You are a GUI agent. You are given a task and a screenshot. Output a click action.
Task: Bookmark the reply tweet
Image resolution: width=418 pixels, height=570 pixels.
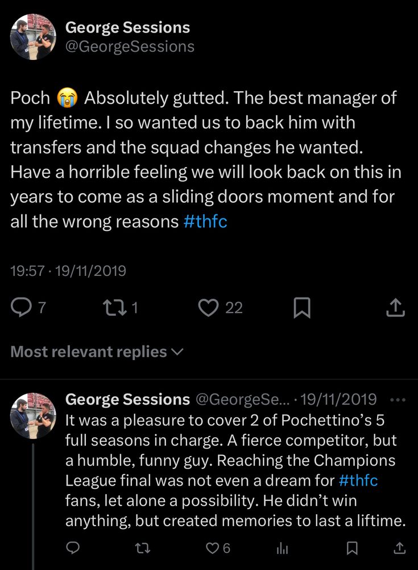(353, 548)
